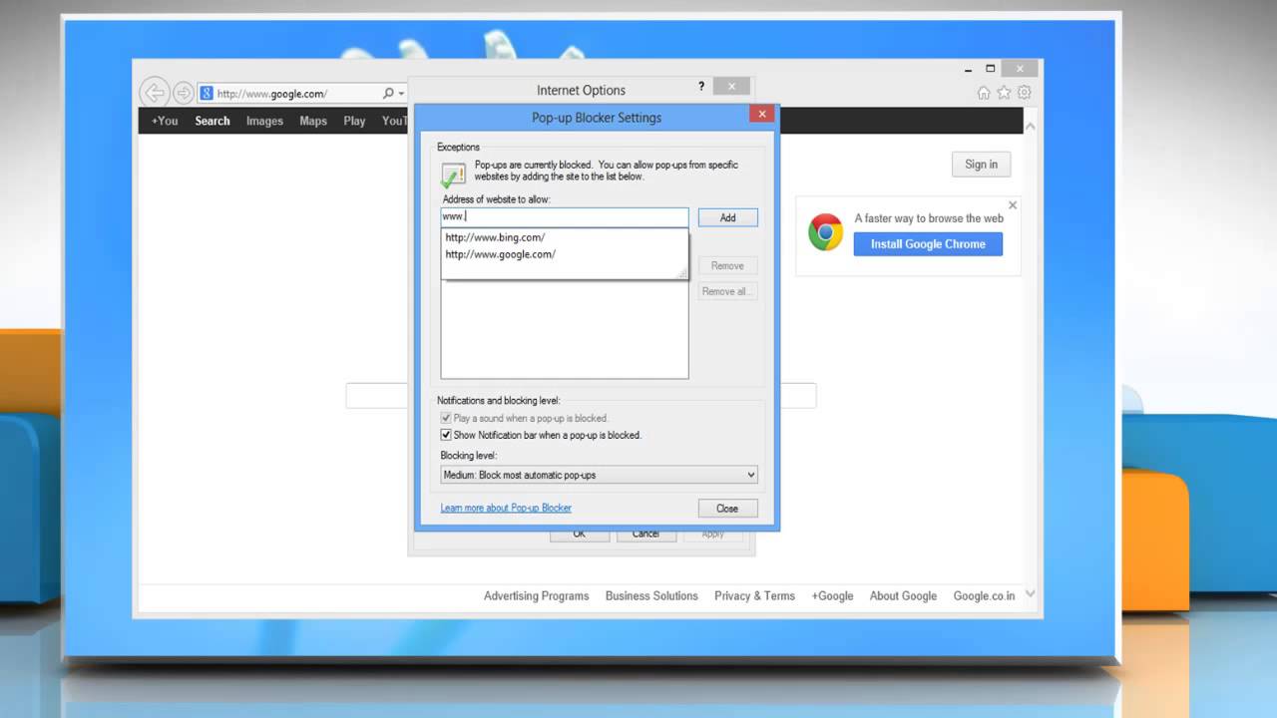The width and height of the screenshot is (1277, 718).
Task: Click the Close button in Pop-up settings
Action: pyautogui.click(x=727, y=509)
